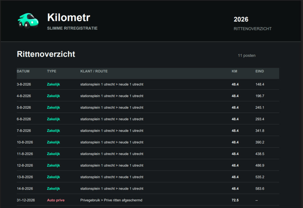Viewport: 303px width, 208px height.
Task: Click the TYPE column header
Action: tap(52, 71)
